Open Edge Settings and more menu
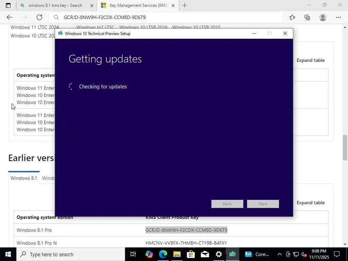 click(x=338, y=17)
